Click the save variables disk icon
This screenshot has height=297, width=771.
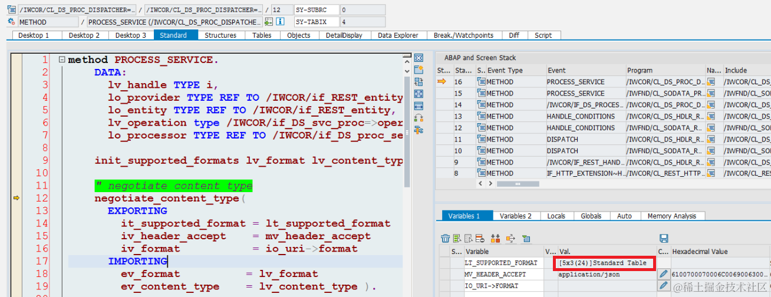pos(664,239)
